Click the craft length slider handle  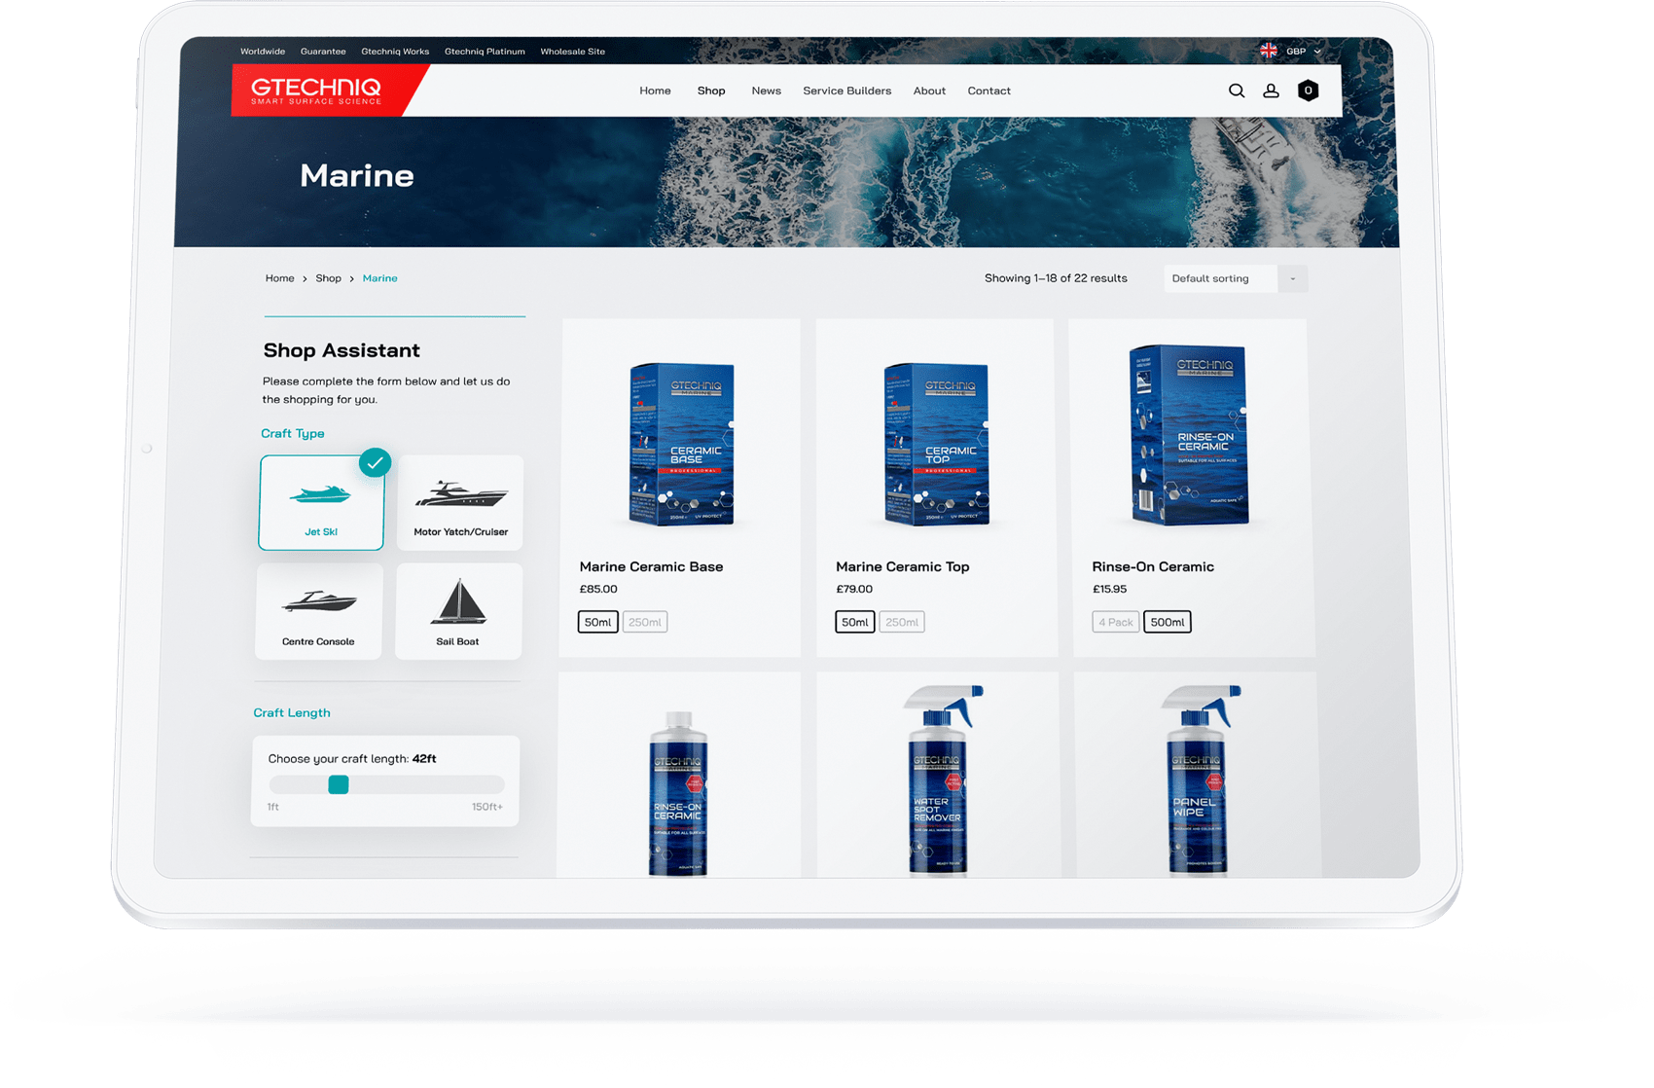(x=338, y=784)
